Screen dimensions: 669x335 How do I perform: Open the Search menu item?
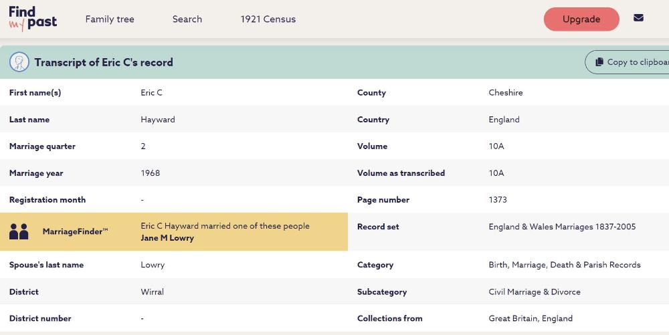(187, 19)
